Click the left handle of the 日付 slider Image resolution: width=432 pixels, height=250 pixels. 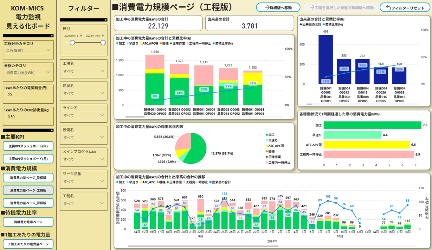tap(72, 43)
